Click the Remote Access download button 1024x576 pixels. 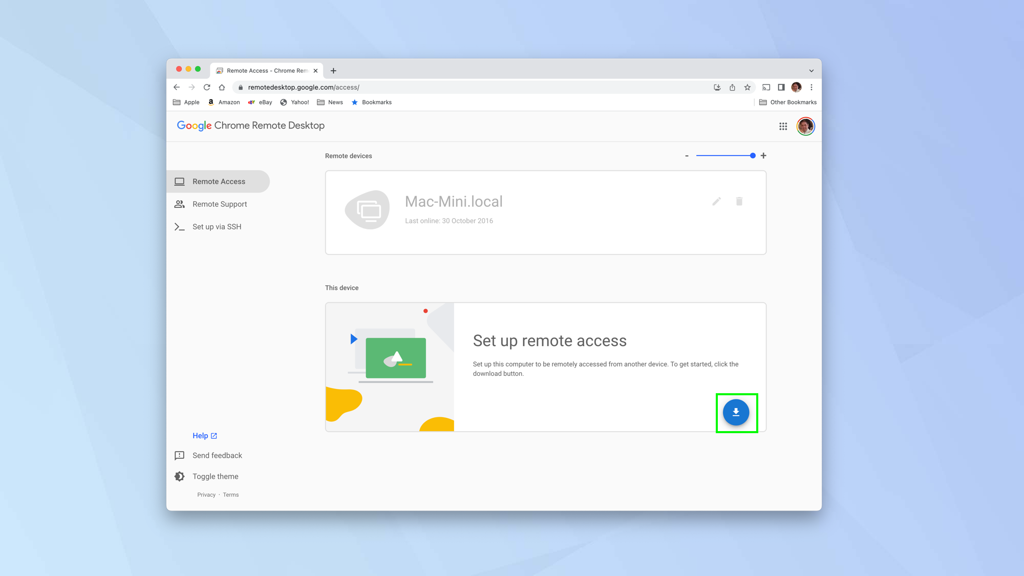pyautogui.click(x=736, y=413)
